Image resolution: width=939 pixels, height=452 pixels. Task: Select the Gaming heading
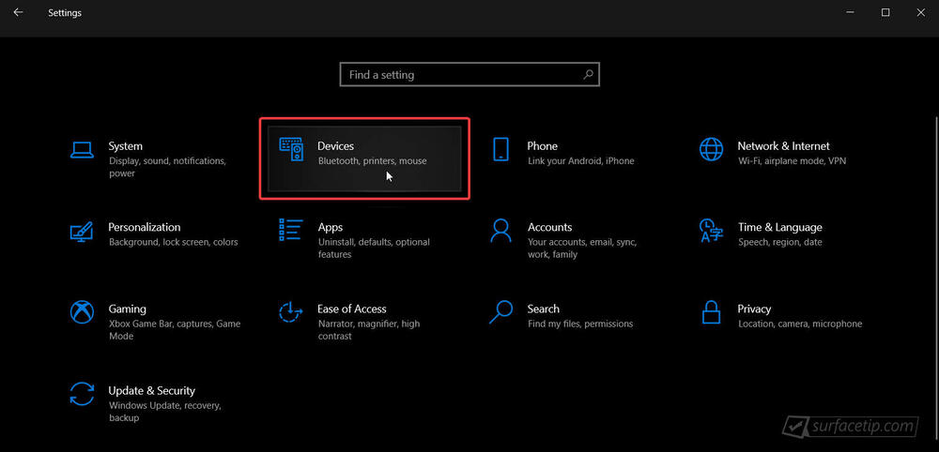[127, 309]
